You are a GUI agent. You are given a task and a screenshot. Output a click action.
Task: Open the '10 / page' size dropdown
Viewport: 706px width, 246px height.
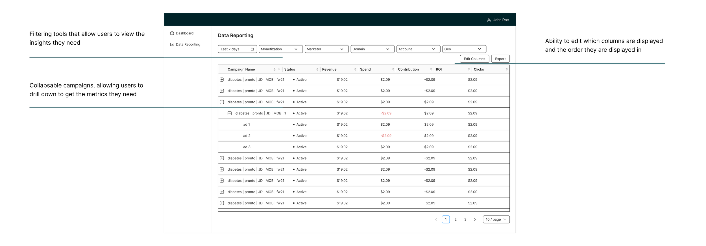click(496, 219)
